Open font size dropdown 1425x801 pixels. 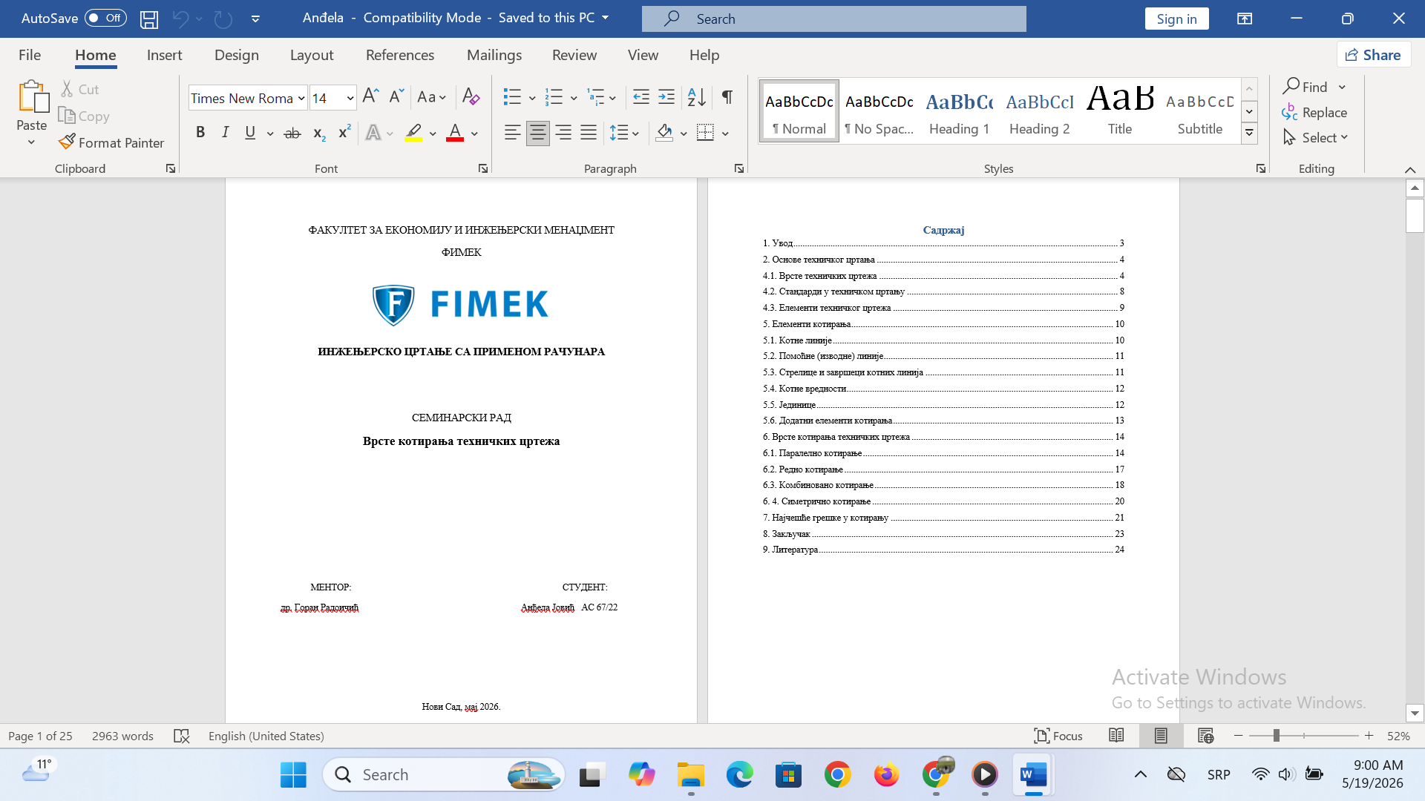(x=350, y=98)
